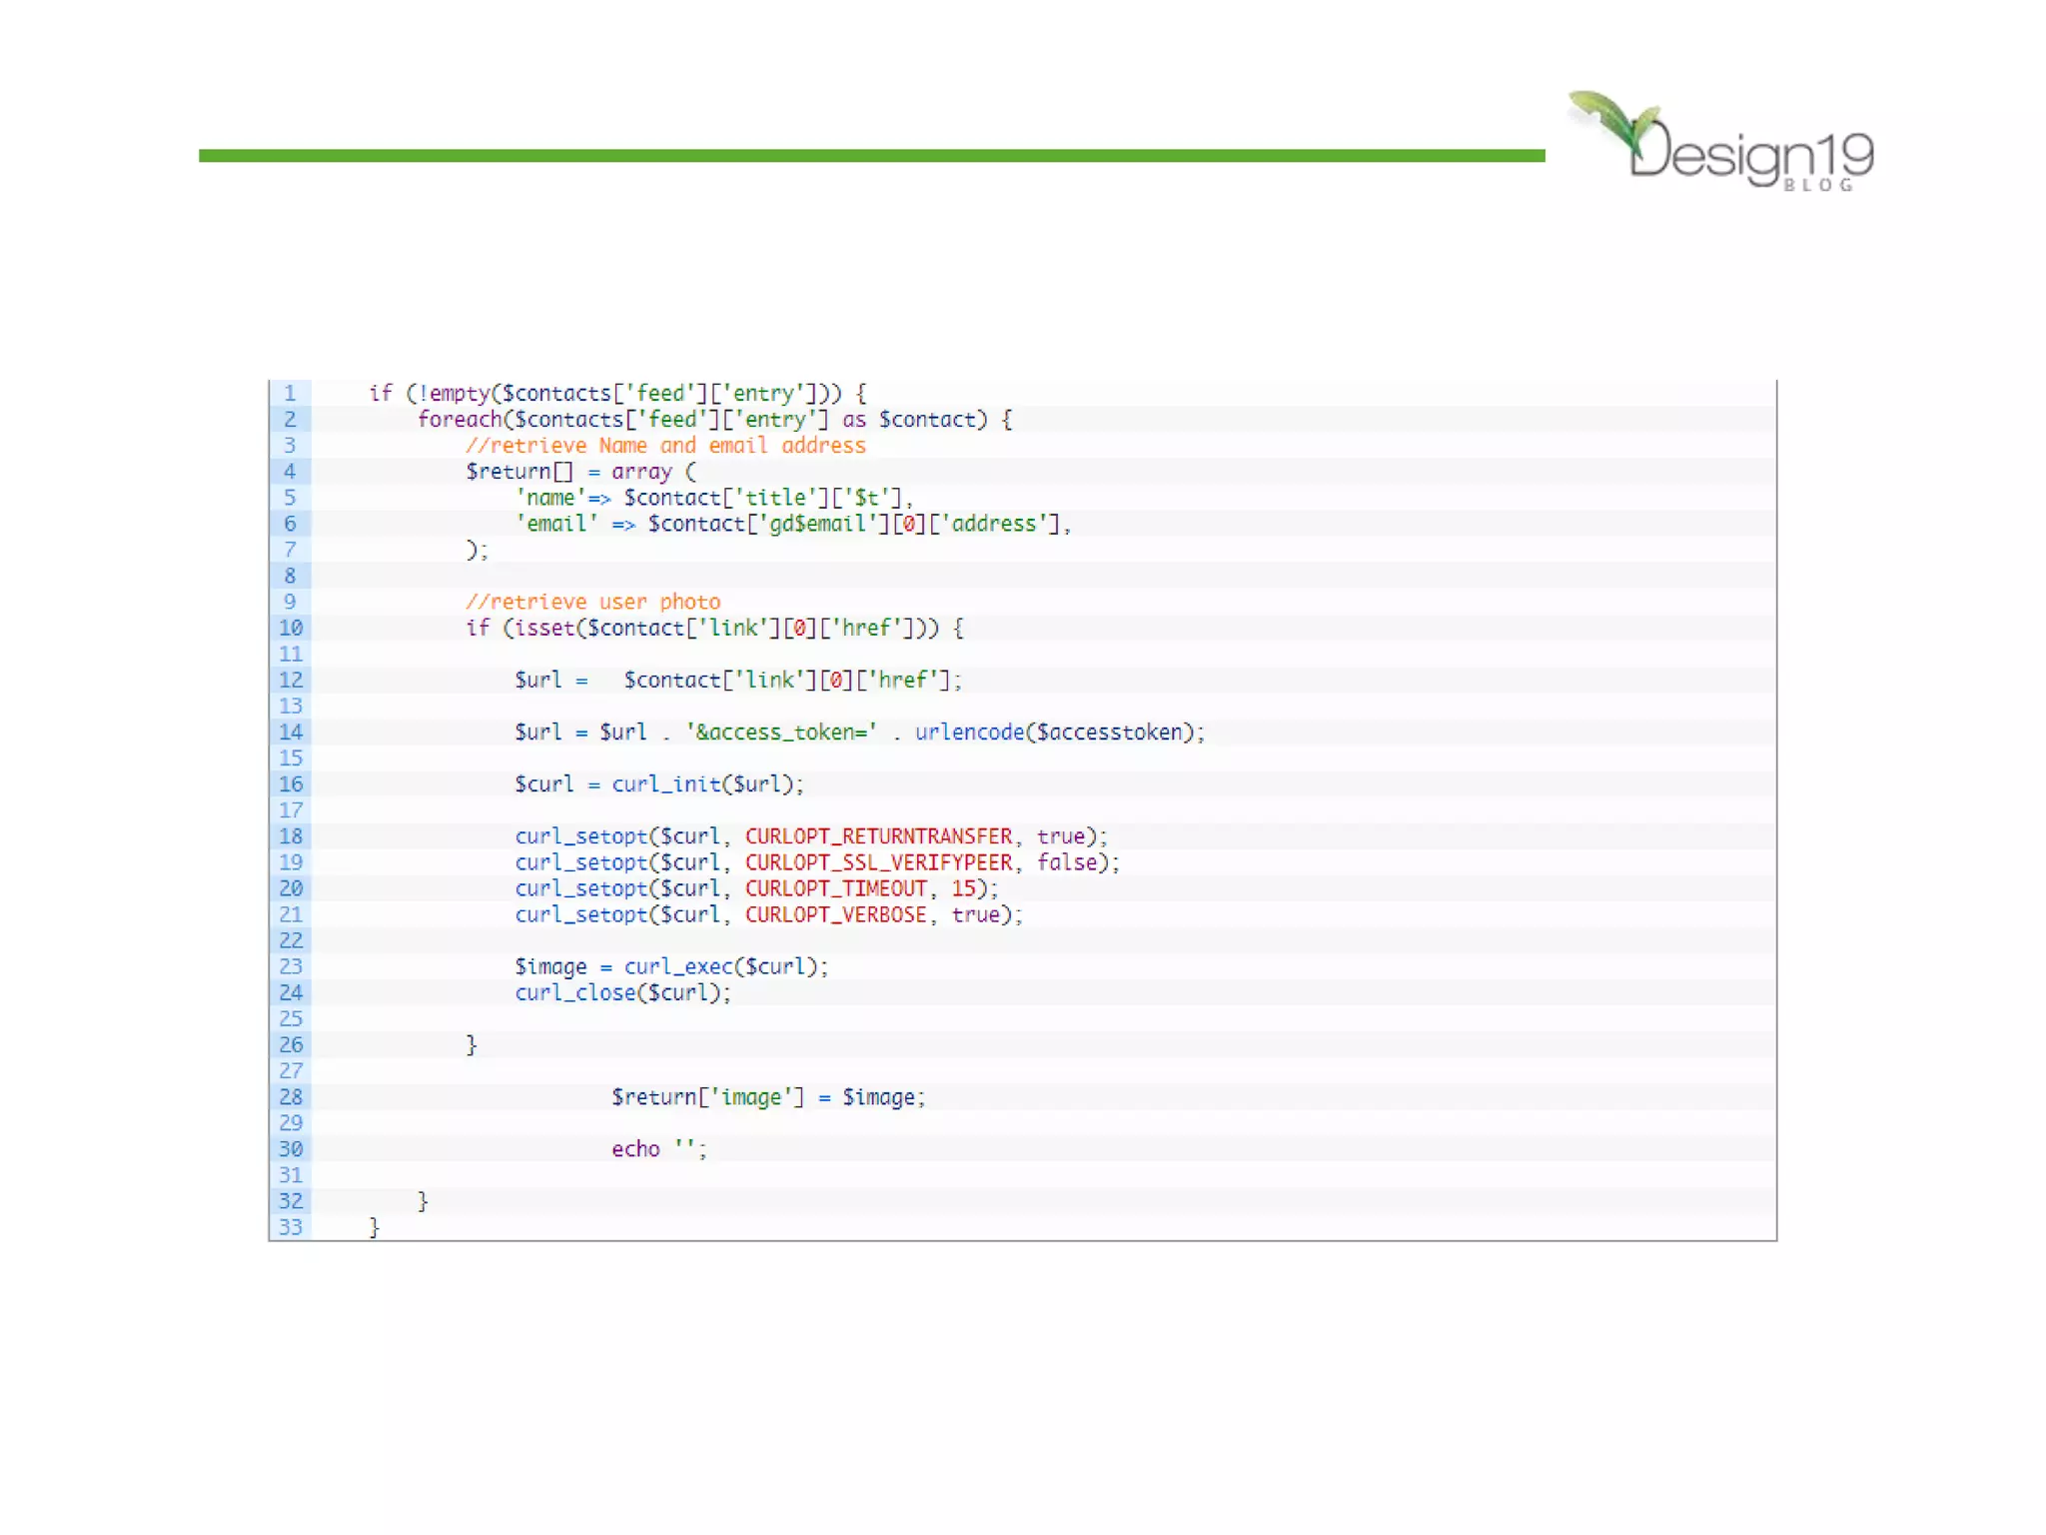This screenshot has width=2046, height=1535.
Task: Click the curl_close function call
Action: (575, 992)
